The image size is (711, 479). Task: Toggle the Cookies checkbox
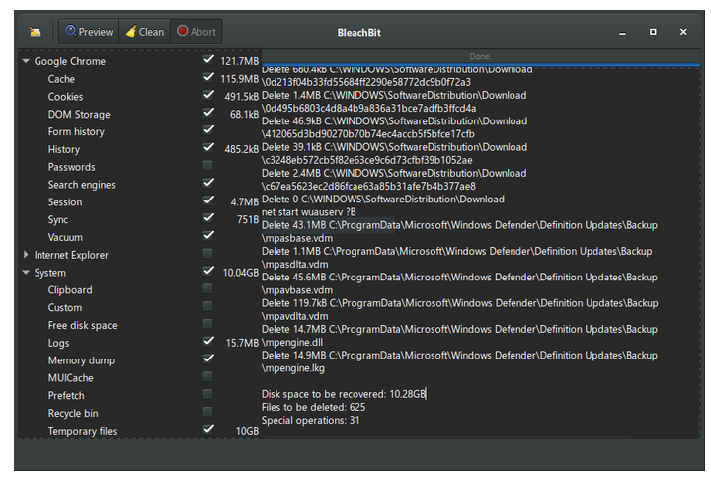tap(208, 95)
